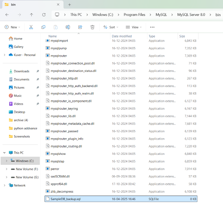
Task: Open the See more options ellipsis
Action: [152, 27]
